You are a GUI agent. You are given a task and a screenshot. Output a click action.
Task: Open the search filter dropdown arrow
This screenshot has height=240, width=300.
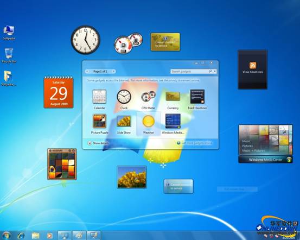(215, 72)
